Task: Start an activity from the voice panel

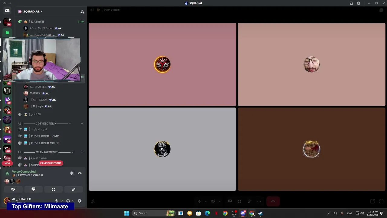Action: [54, 189]
